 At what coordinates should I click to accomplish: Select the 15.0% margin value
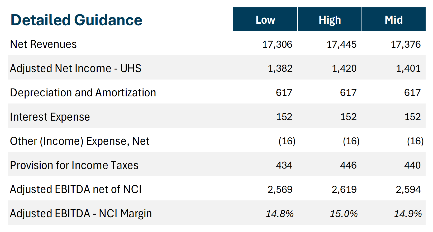pos(344,214)
